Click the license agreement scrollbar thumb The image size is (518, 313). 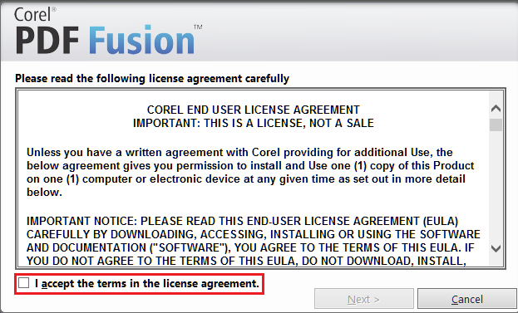tap(496, 125)
